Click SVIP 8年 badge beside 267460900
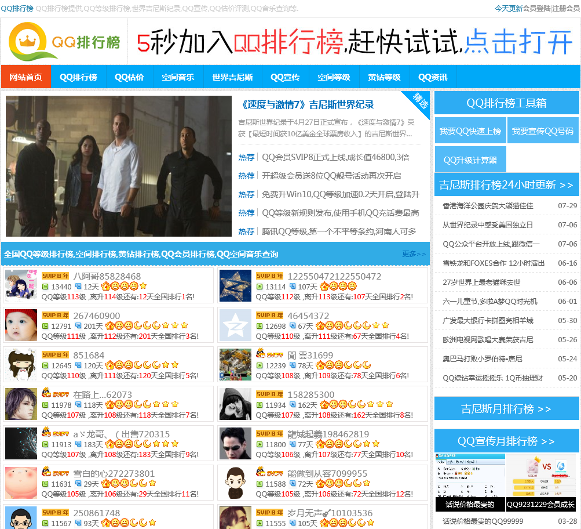This screenshot has height=529, width=581. click(x=56, y=316)
